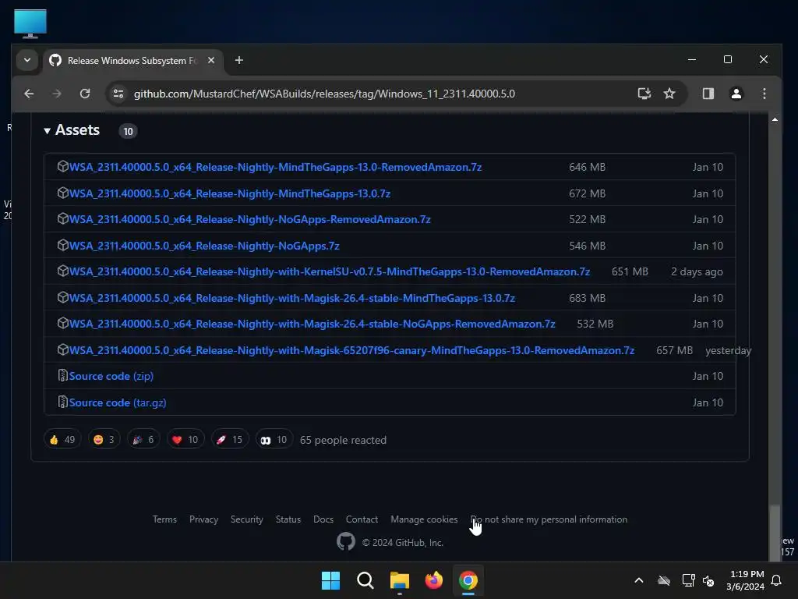Open the Terms footer link
Screen dimensions: 798x599
coord(164,519)
